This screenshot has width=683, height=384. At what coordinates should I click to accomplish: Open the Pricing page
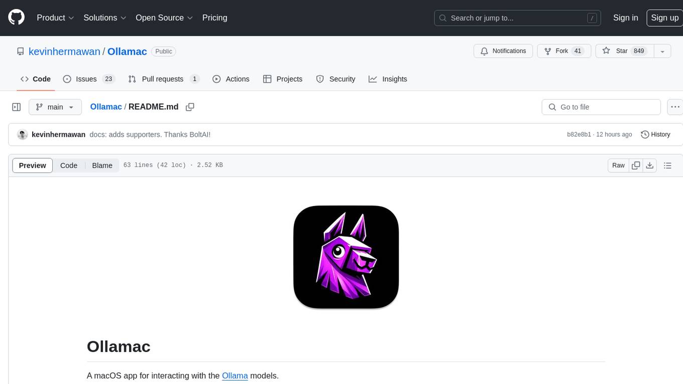[x=214, y=18]
